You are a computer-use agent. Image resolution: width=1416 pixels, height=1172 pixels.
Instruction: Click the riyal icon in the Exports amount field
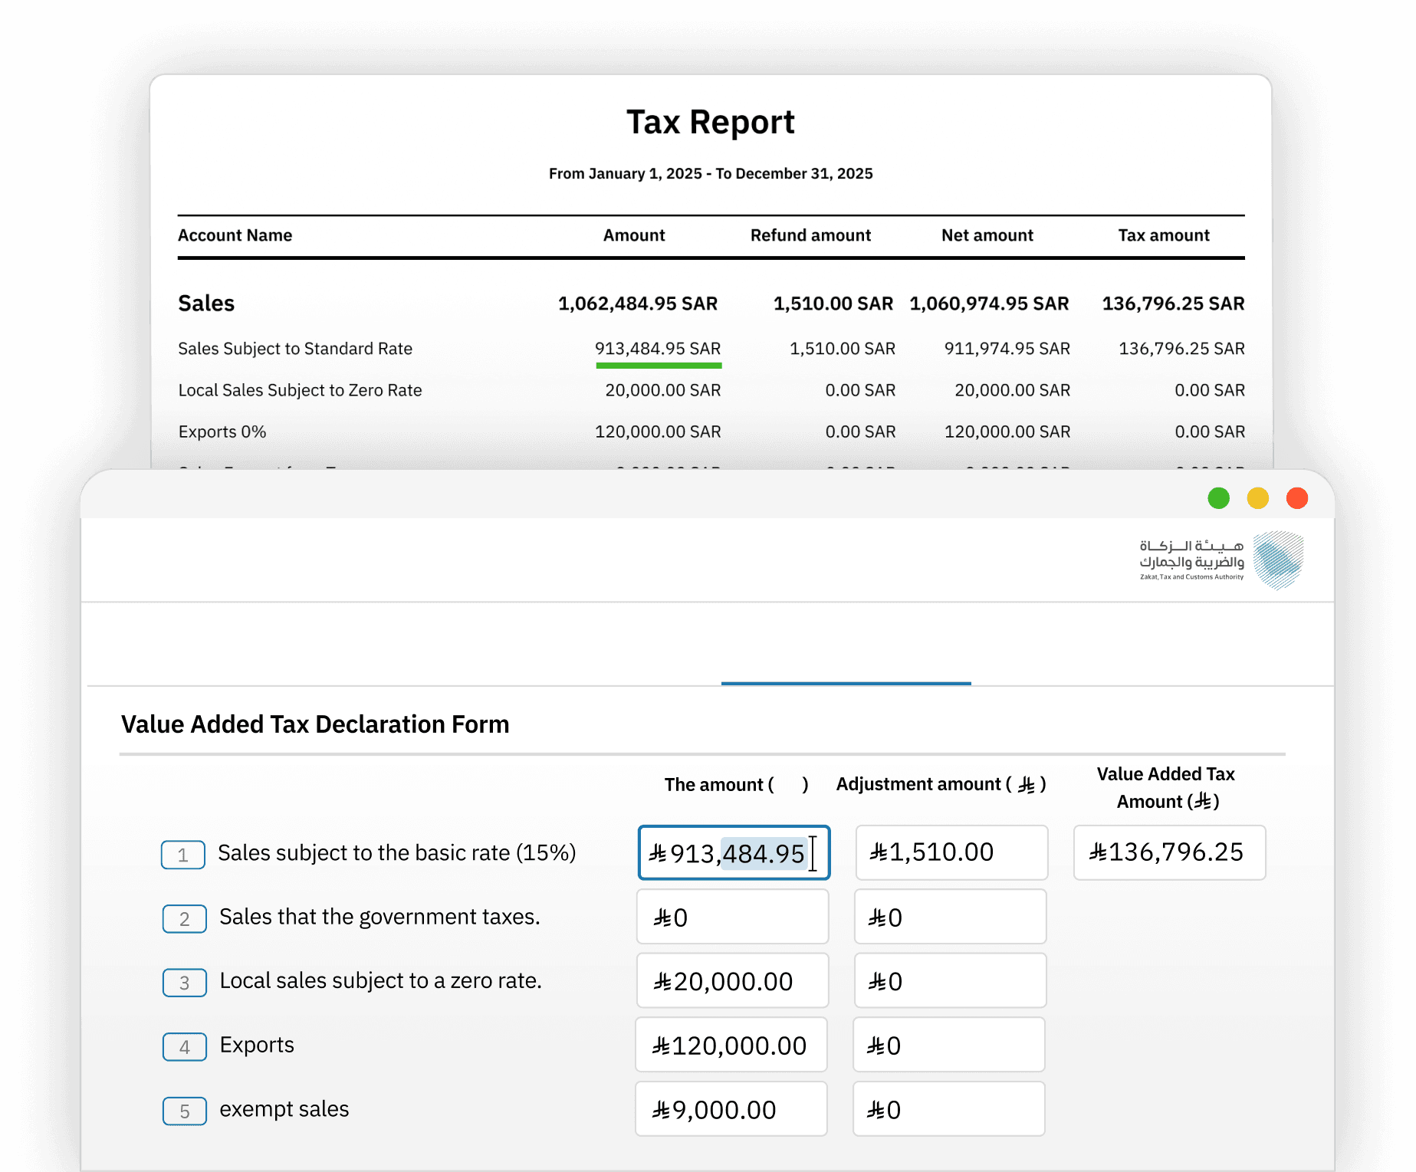(x=659, y=1044)
